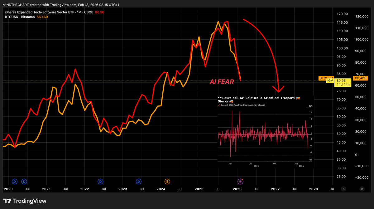The height and width of the screenshot is (209, 374).
Task: Click the 2024 label on the time axis
Action: (x=161, y=189)
